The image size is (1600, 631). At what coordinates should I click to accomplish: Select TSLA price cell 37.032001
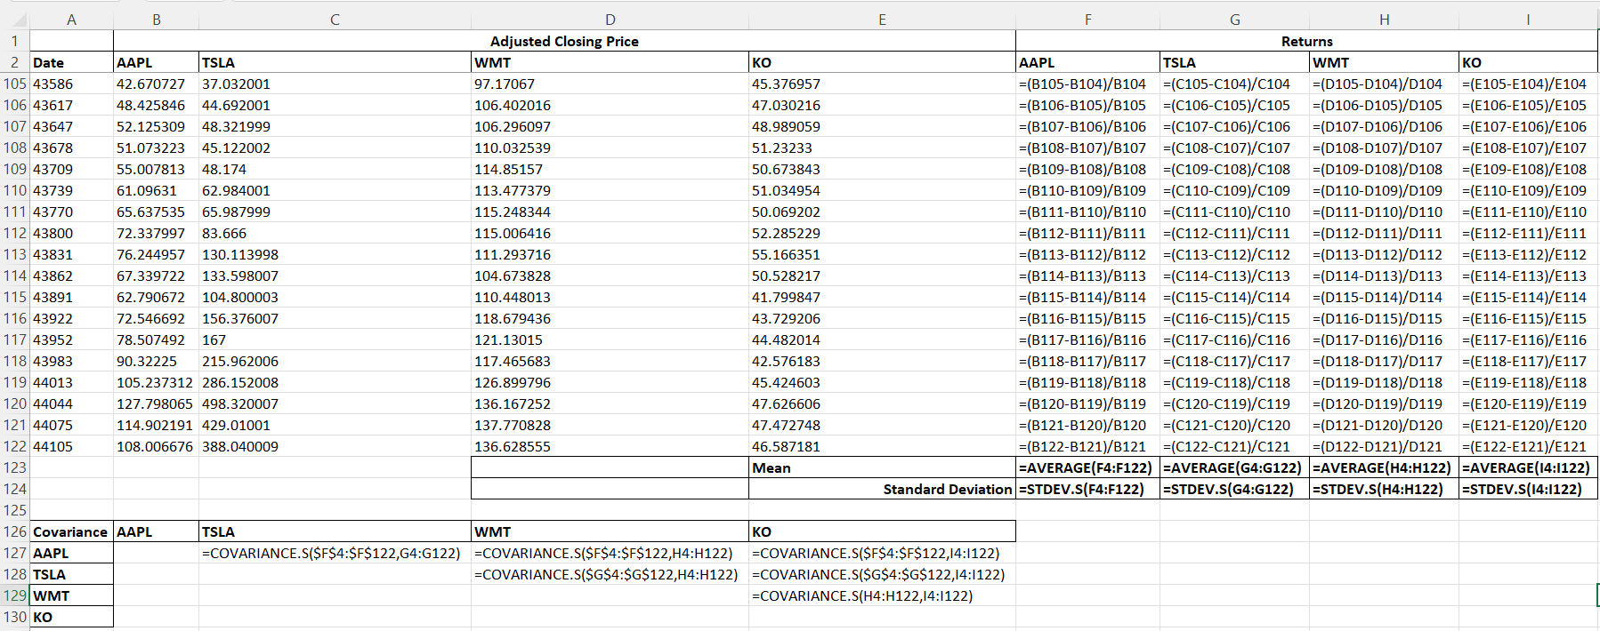pyautogui.click(x=335, y=84)
